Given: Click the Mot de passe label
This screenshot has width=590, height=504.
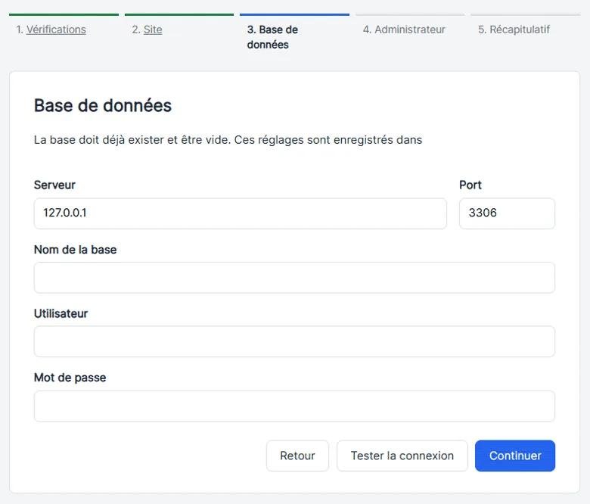Looking at the screenshot, I should click(x=70, y=378).
